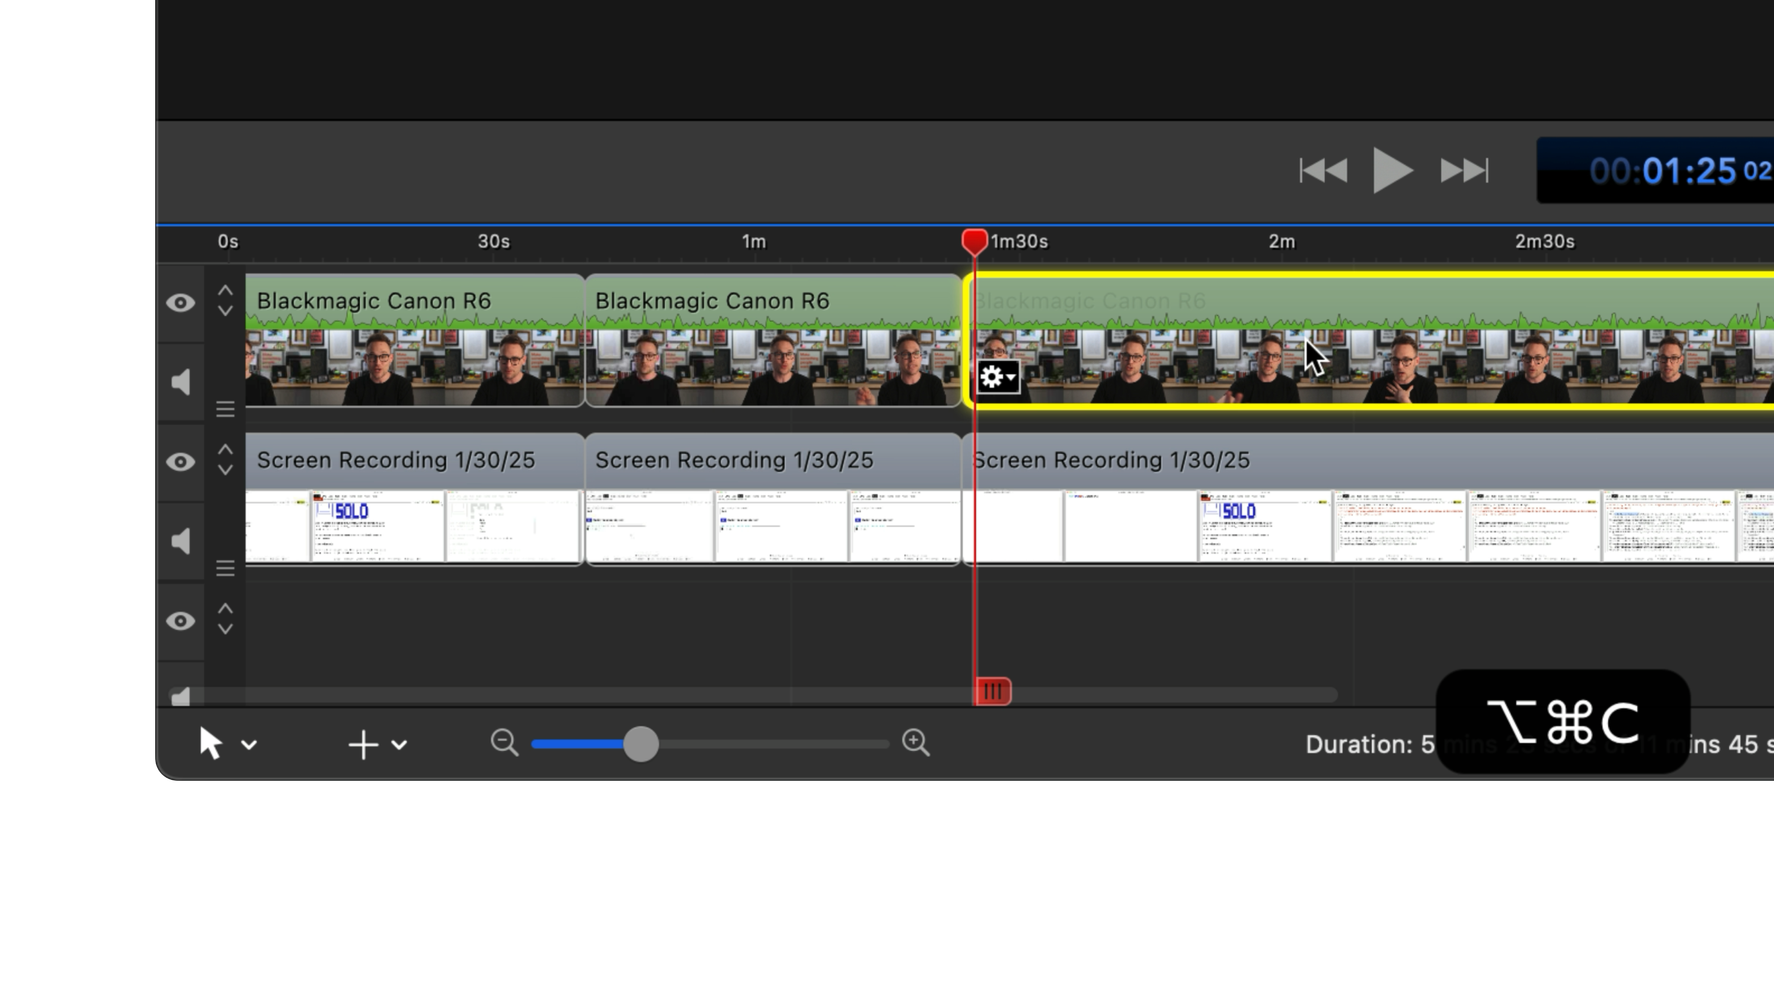This screenshot has width=1774, height=998.
Task: Hide the Blackmagic Canon R6 video track
Action: tap(181, 303)
